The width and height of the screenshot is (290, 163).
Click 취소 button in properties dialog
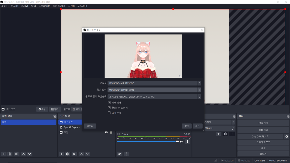pos(198,126)
